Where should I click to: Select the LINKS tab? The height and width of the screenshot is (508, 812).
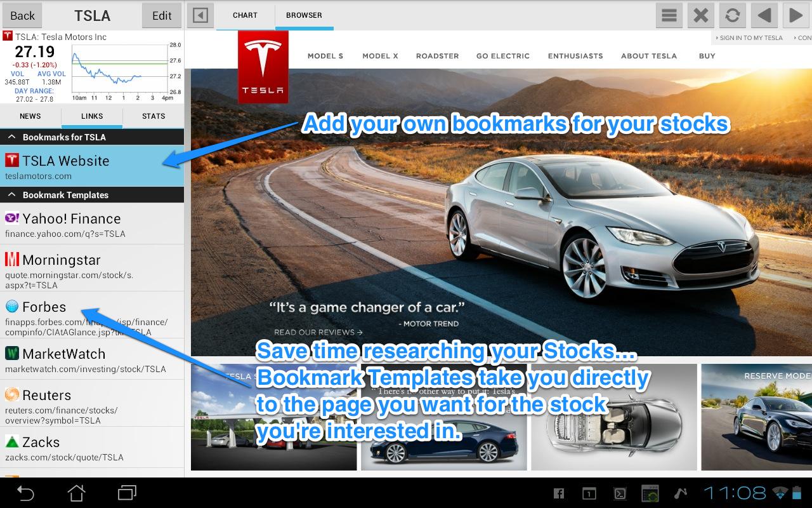click(x=92, y=116)
